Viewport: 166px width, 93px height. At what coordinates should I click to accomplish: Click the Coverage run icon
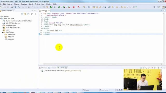coord(64,7)
